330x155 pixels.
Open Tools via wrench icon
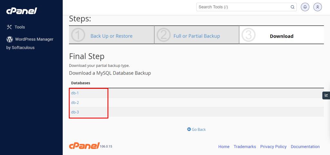(x=9, y=27)
